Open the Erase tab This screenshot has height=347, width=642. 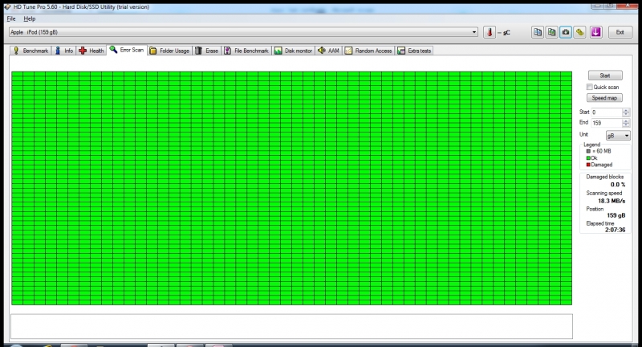(207, 51)
